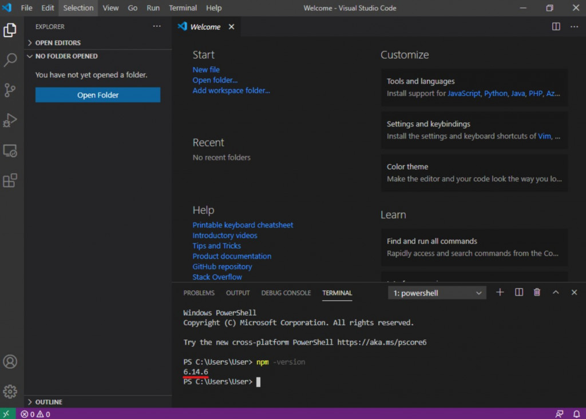Open the Go menu
This screenshot has width=586, height=419.
[x=133, y=8]
